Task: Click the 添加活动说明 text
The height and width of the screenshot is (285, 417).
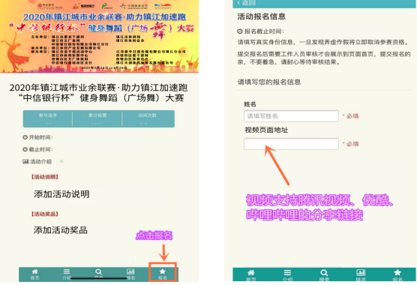Action: click(x=61, y=194)
